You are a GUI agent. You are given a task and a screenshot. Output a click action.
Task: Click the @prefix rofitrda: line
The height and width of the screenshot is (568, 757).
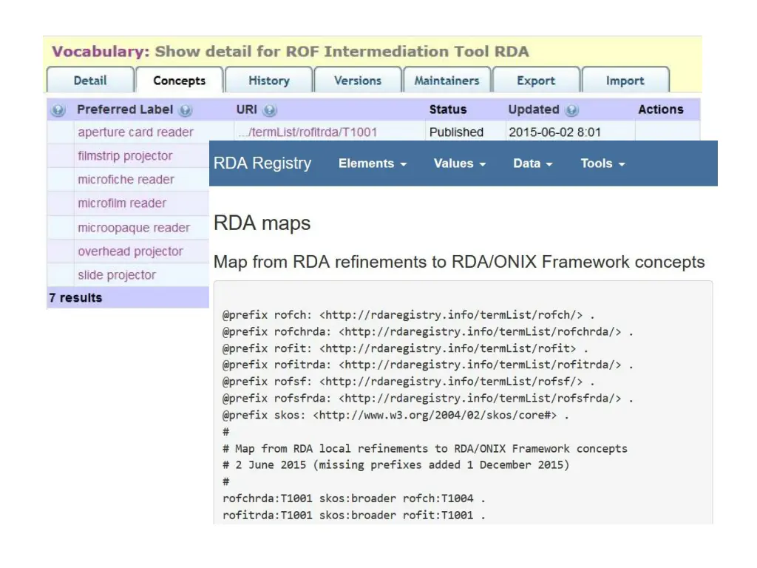tap(428, 365)
